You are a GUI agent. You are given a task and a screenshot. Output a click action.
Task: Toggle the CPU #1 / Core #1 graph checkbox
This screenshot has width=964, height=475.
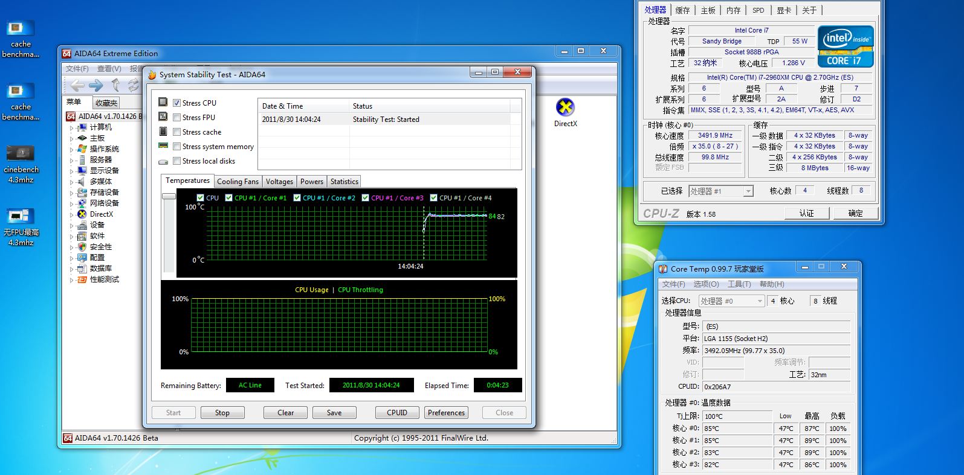[x=228, y=198]
